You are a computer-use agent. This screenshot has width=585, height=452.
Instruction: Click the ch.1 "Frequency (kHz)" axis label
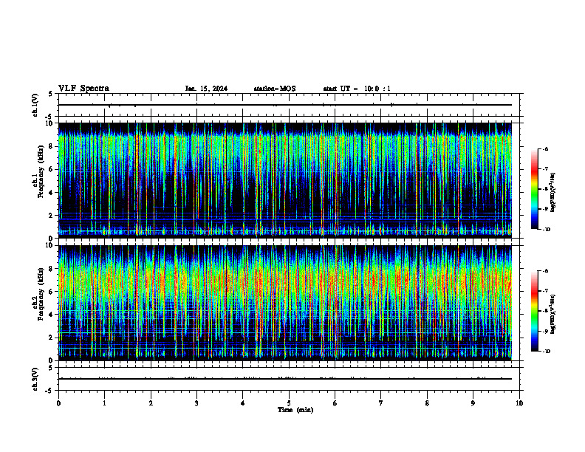[x=41, y=172]
